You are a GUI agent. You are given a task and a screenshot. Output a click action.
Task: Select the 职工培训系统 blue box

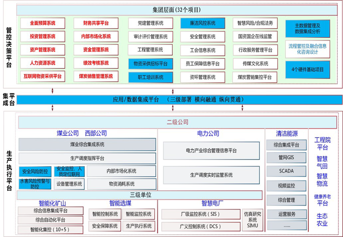click(150, 77)
